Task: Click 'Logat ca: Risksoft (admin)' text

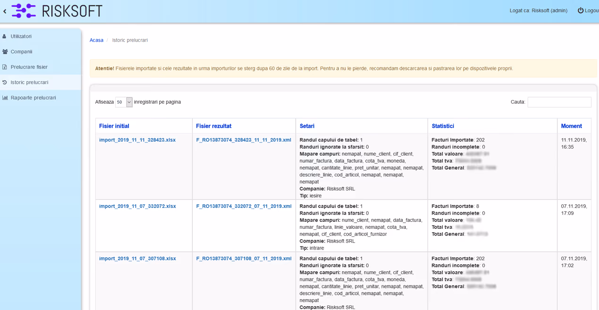Action: tap(539, 10)
